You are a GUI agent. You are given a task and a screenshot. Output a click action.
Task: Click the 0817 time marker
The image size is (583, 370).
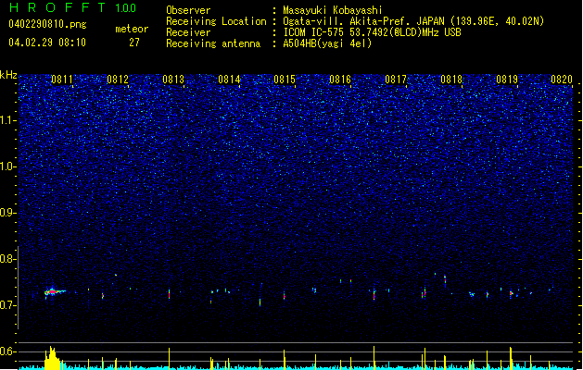tap(396, 80)
